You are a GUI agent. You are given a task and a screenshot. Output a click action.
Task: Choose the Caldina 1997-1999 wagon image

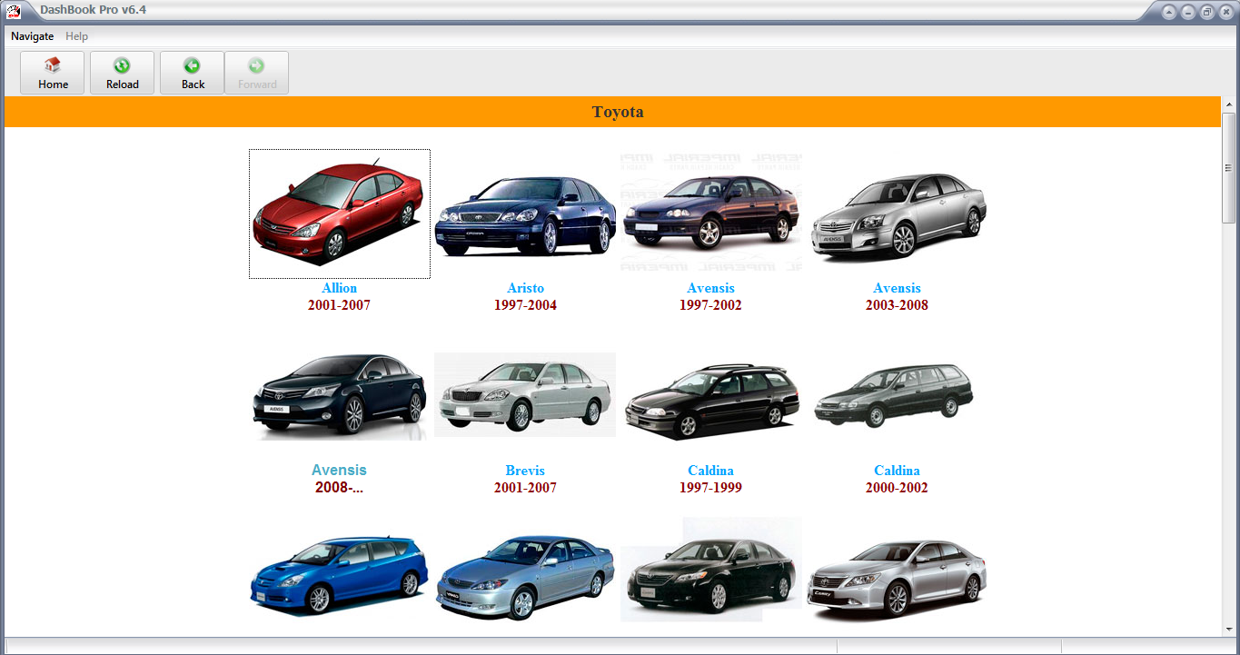click(711, 402)
